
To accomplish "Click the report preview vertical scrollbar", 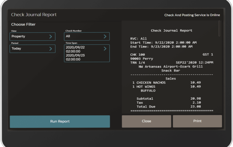I will click(219, 29).
